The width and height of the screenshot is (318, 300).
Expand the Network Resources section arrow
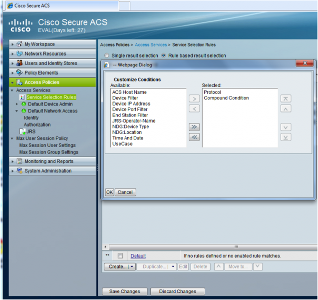12,53
